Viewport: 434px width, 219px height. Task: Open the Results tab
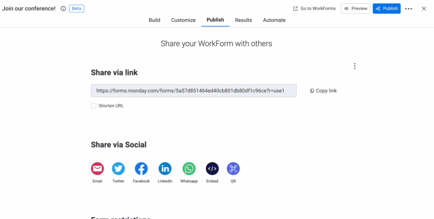(243, 20)
